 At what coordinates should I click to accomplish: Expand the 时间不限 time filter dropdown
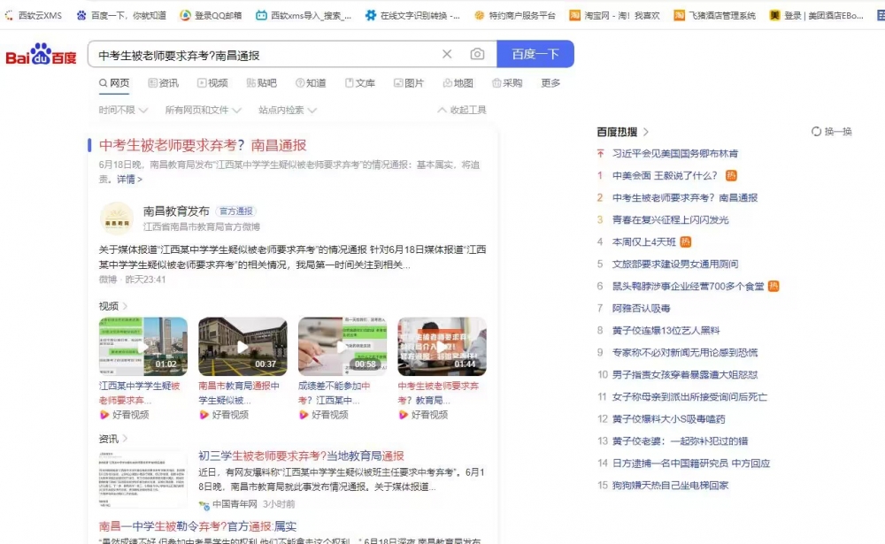point(123,110)
